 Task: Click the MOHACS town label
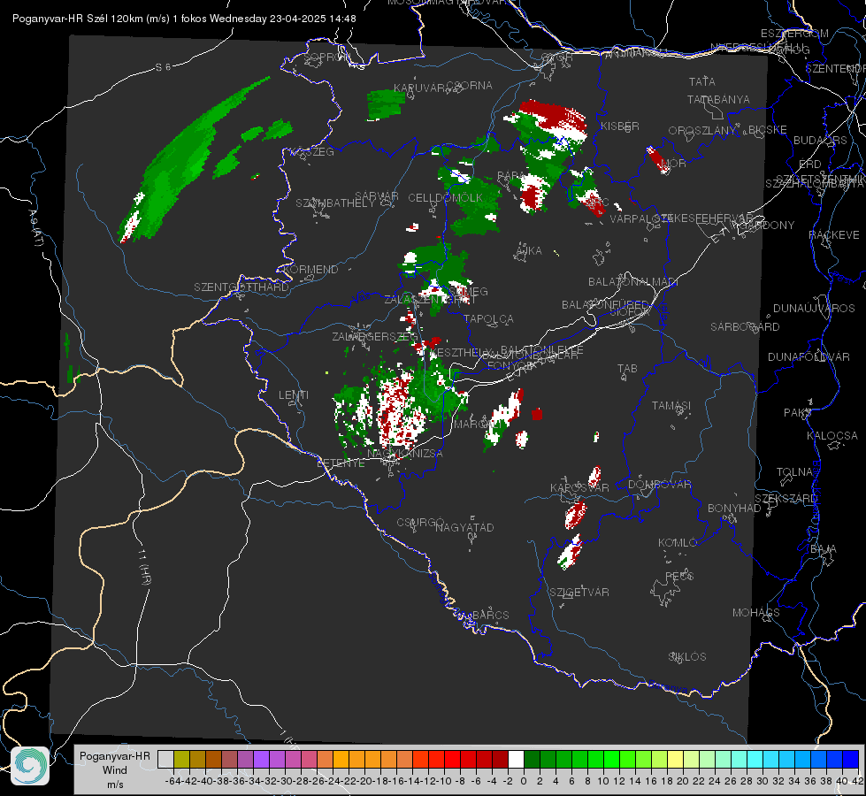point(756,613)
